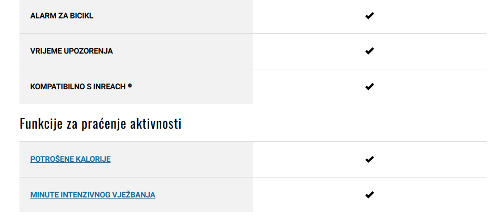Click the checkmark for Alarm za bicikl

click(x=369, y=15)
